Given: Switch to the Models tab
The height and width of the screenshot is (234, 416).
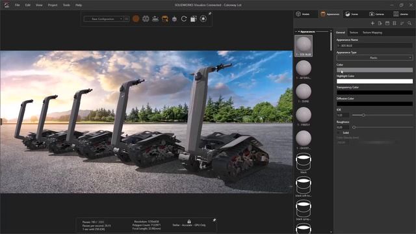Looking at the screenshot, I should (303, 14).
